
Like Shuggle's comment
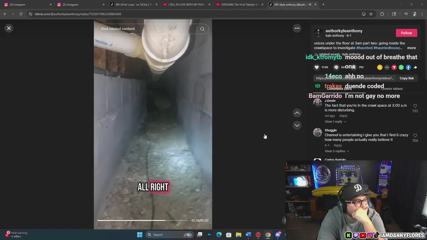click(x=415, y=136)
